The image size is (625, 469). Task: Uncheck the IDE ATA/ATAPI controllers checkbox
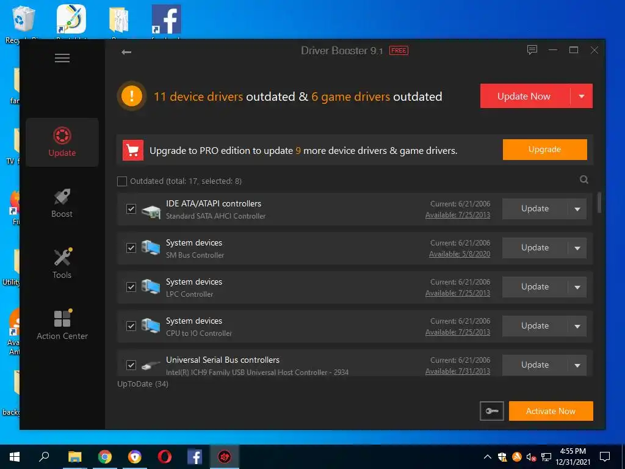point(131,209)
